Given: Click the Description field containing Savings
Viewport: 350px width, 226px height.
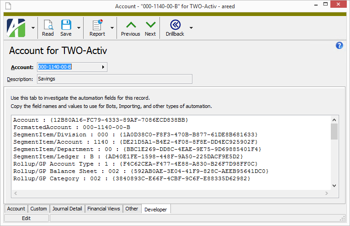Looking at the screenshot, I should tap(115, 79).
